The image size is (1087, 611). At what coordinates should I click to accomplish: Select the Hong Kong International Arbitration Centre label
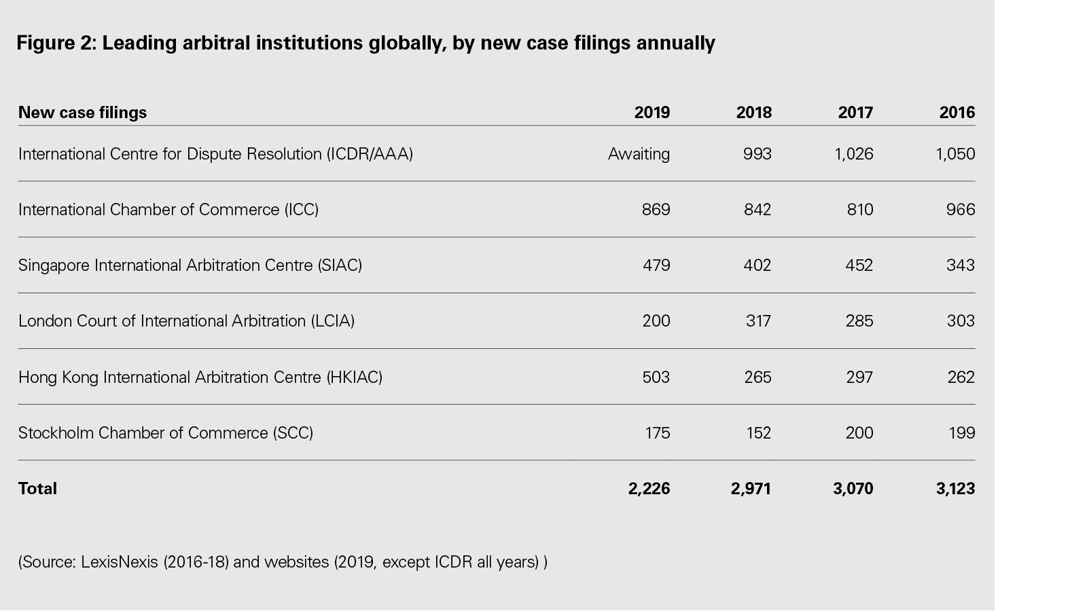coord(200,377)
